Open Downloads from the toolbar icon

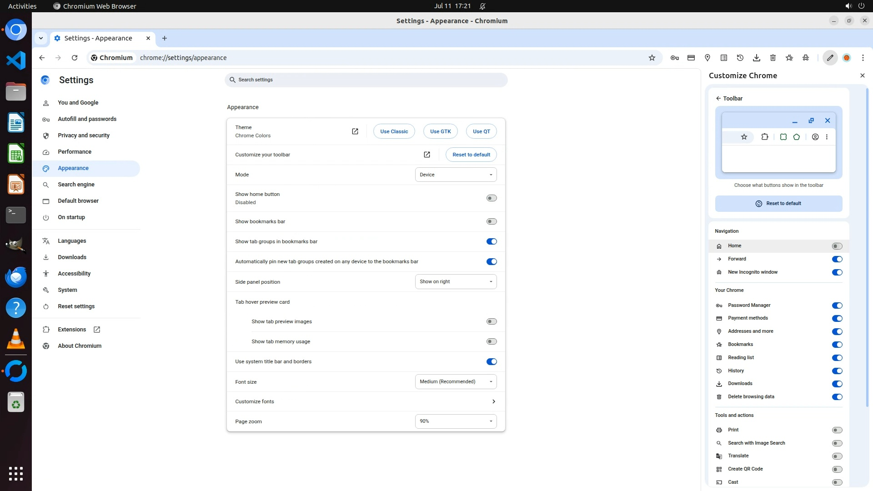click(x=757, y=58)
